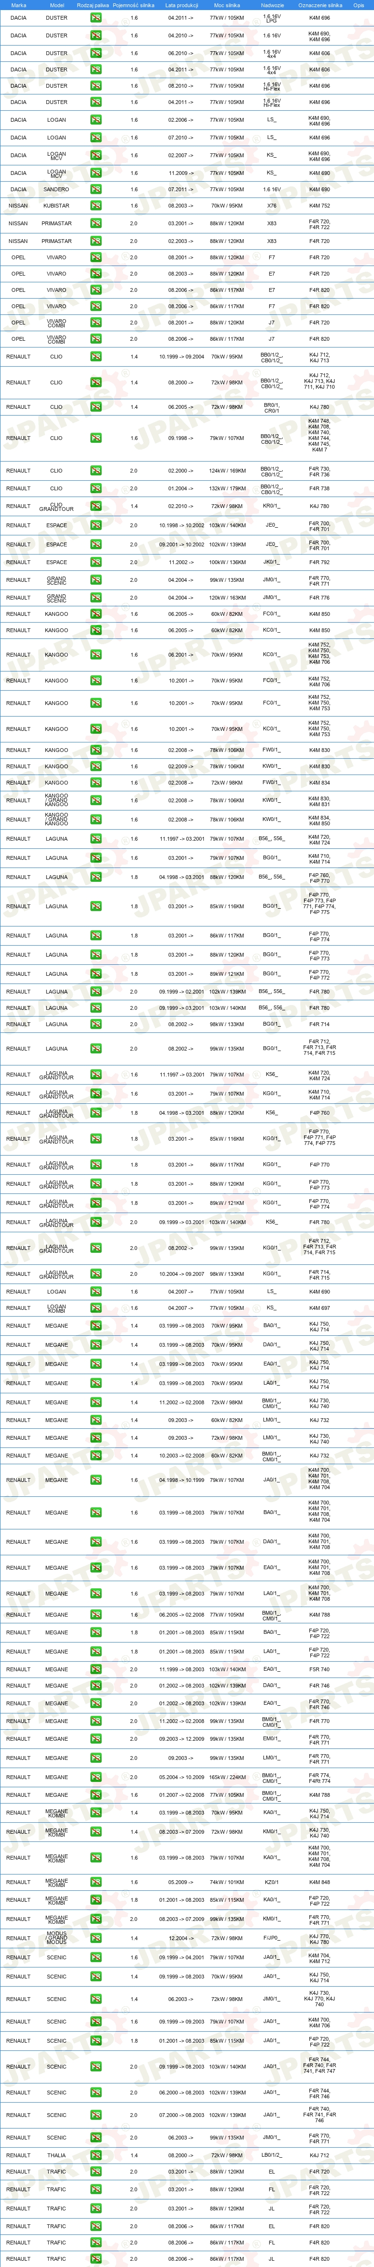This screenshot has width=374, height=2267.
Task: Click the Oznaczenie silnika column header
Action: click(x=319, y=5)
